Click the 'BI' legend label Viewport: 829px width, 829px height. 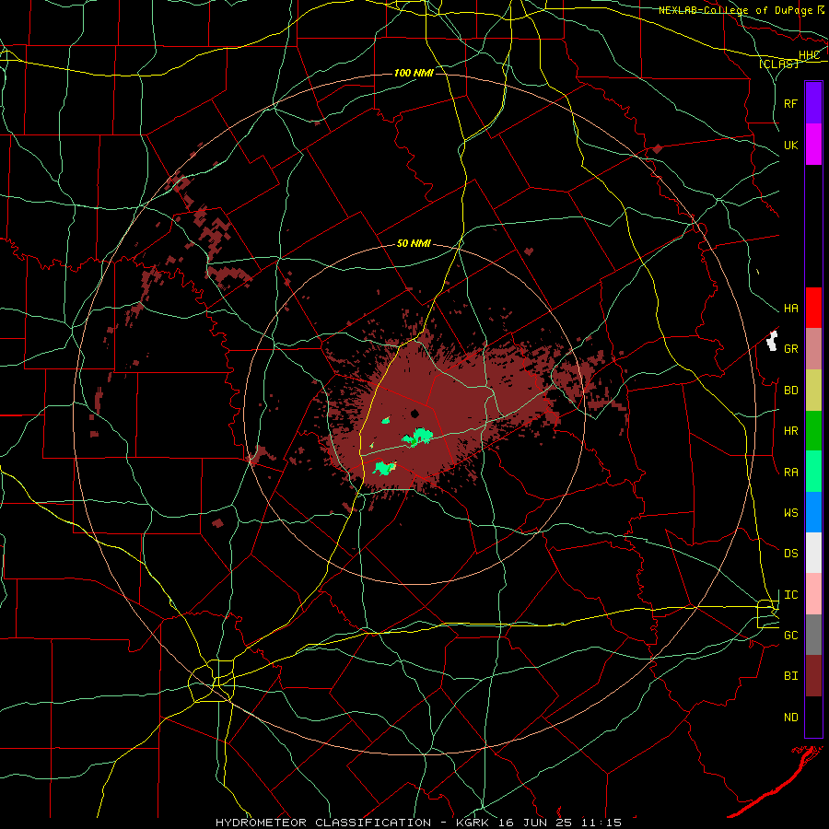[791, 676]
